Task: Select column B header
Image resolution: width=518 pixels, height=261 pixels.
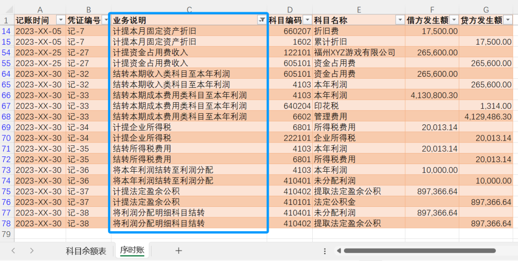Action: click(89, 10)
